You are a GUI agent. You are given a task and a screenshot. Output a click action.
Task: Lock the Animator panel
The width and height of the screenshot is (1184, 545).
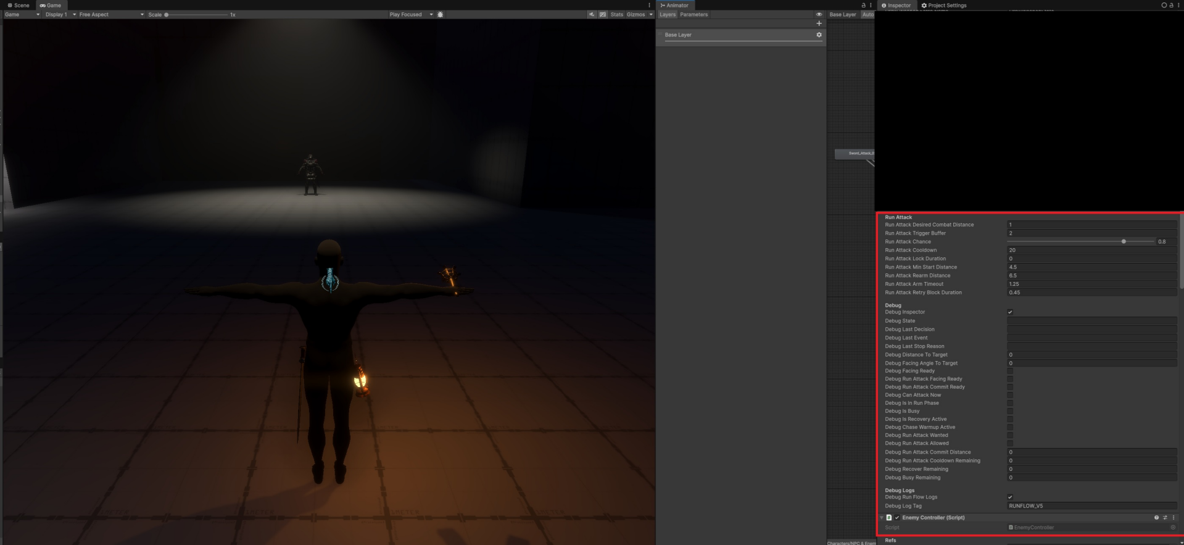point(863,5)
